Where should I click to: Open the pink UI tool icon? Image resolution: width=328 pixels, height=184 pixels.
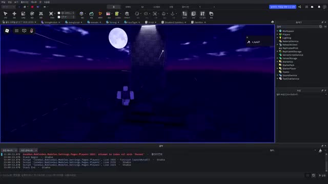point(108,14)
